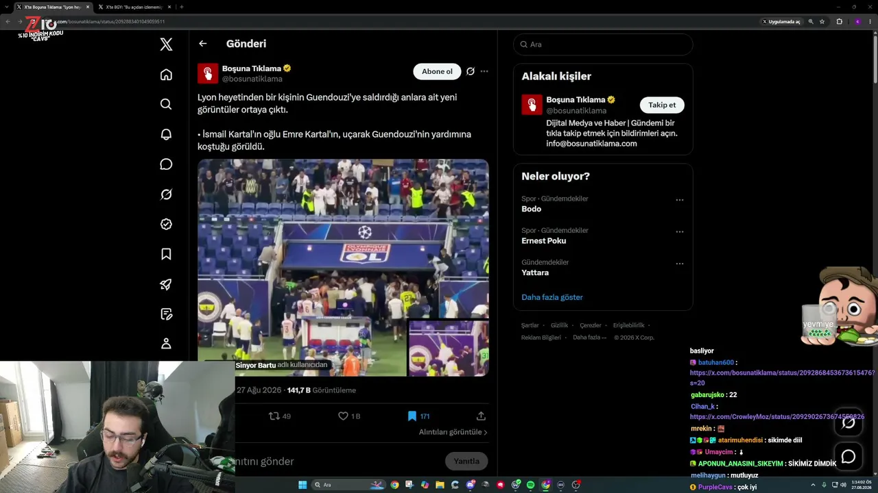Open Discord from the taskbar
The image size is (878, 493).
470,485
